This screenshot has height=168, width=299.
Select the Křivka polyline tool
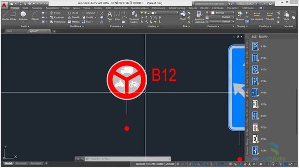(x=13, y=16)
